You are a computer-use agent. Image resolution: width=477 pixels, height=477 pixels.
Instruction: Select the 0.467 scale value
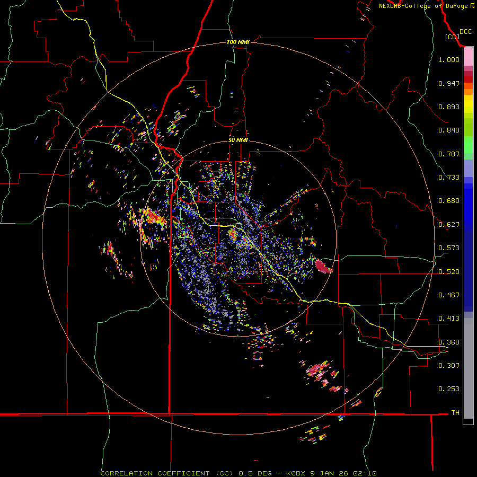449,295
